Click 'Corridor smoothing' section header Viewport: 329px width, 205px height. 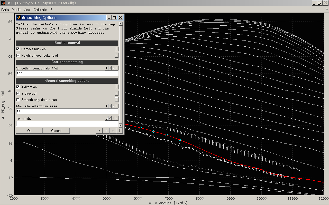[67, 62]
